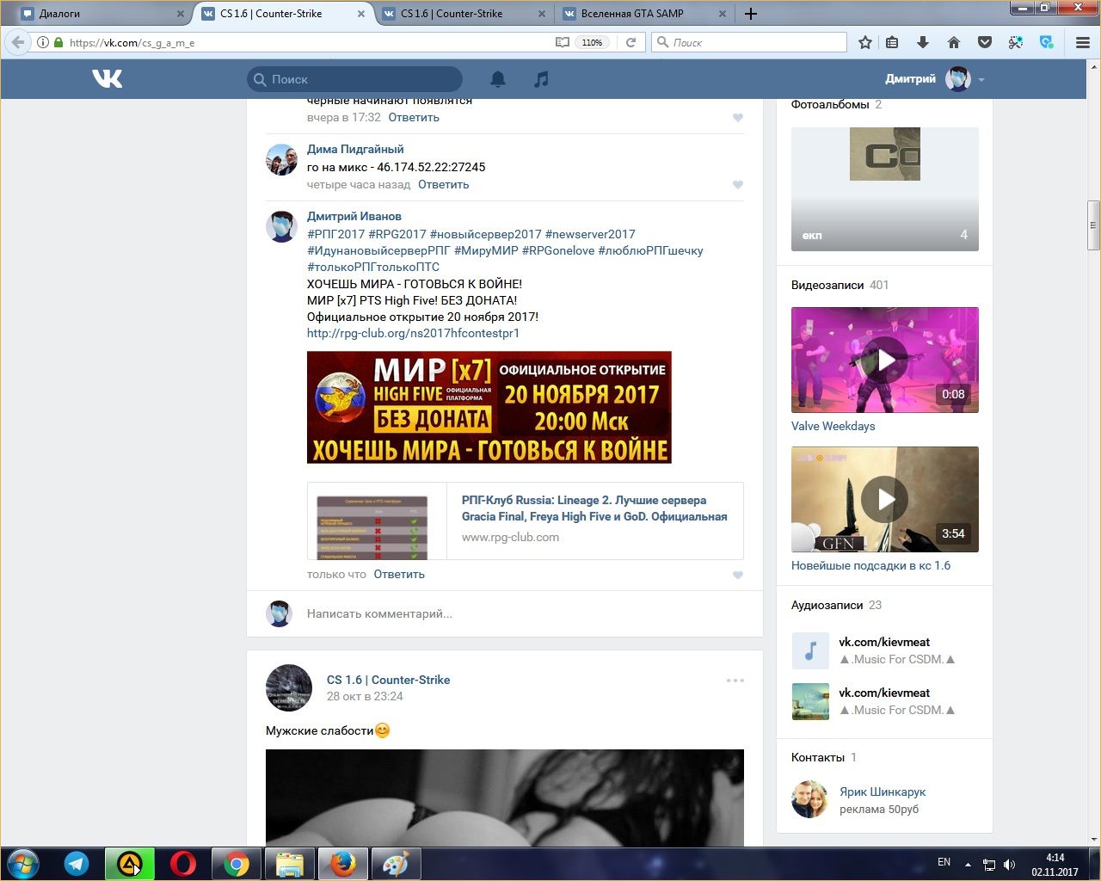Screen dimensions: 1101x881
Task: Bookmark this page with star icon
Action: (865, 42)
